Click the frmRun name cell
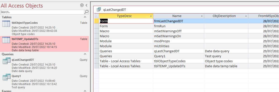This screenshot has width=279, height=92. click(179, 26)
